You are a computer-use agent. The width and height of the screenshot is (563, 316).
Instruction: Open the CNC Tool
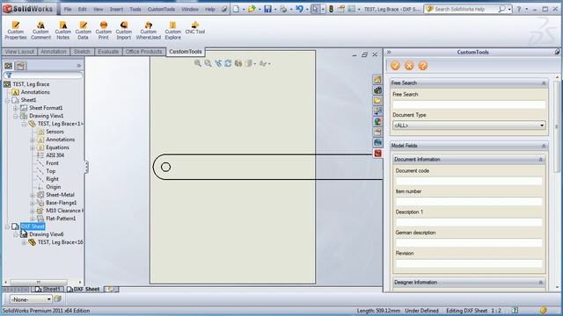pos(195,27)
